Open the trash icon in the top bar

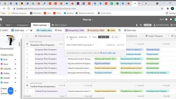click(137, 25)
